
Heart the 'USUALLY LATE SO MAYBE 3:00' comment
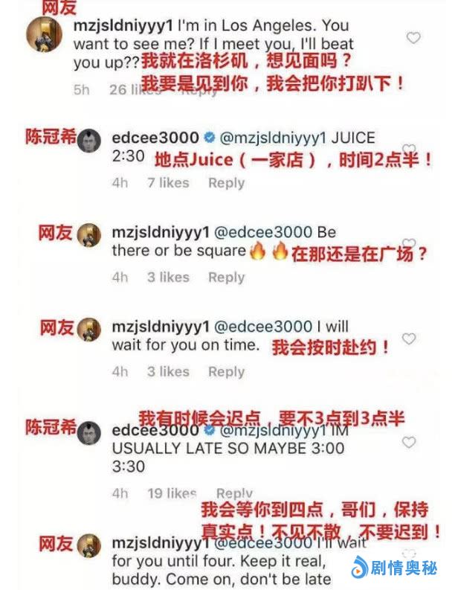[x=409, y=442]
